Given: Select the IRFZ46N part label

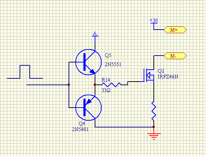Looking at the screenshot, I should pos(168,77).
